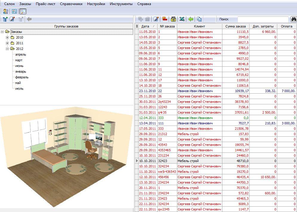
Task: Select the январь group under 2012
Action: point(21,71)
